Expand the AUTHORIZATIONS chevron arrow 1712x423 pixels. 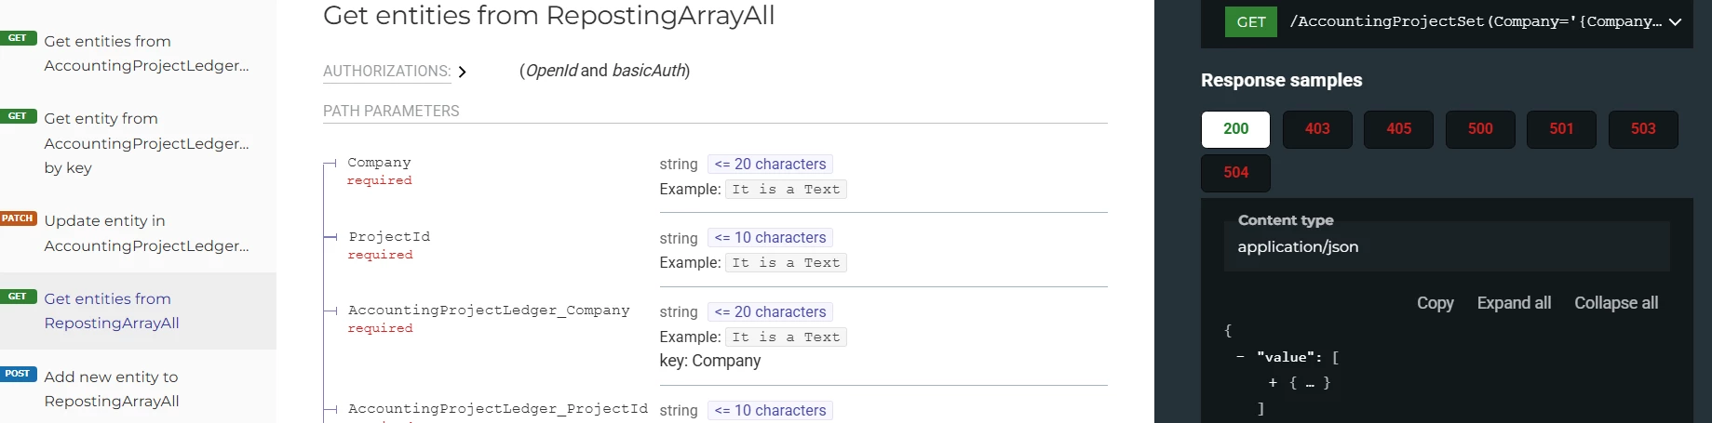463,72
